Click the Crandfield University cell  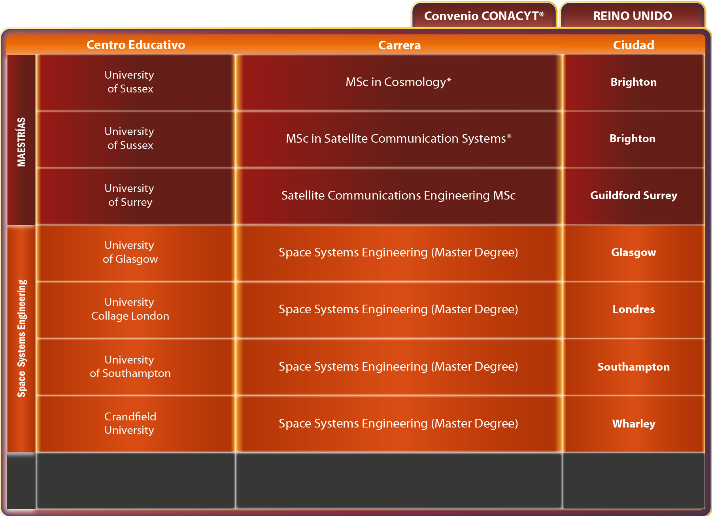point(136,424)
